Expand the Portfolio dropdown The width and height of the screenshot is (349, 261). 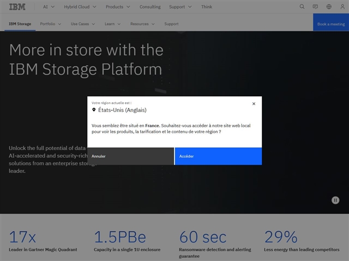[51, 24]
